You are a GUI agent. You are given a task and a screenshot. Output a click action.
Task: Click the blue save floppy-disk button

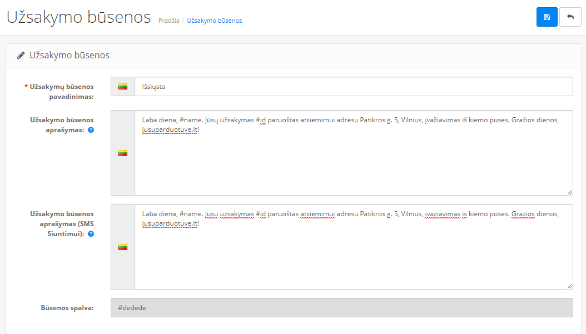(547, 17)
